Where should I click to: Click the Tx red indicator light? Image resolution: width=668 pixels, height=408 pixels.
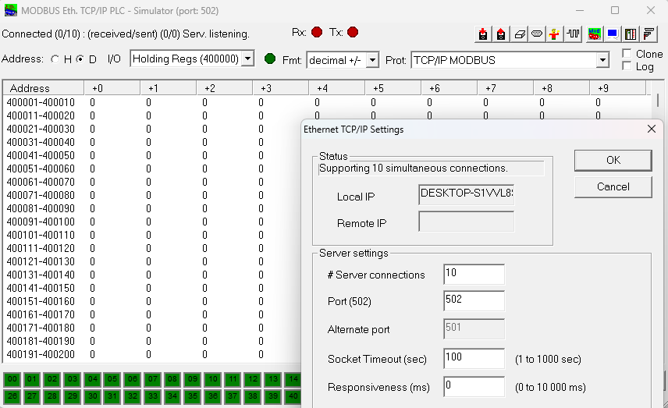tap(353, 32)
